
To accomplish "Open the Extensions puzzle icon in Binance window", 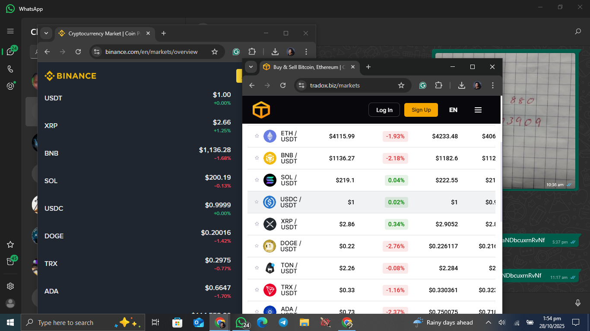I will (x=252, y=52).
